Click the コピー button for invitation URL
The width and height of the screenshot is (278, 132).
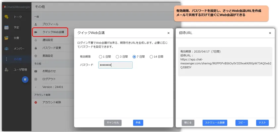click(241, 123)
